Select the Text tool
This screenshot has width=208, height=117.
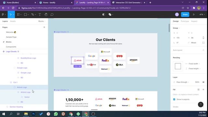tap(40, 14)
